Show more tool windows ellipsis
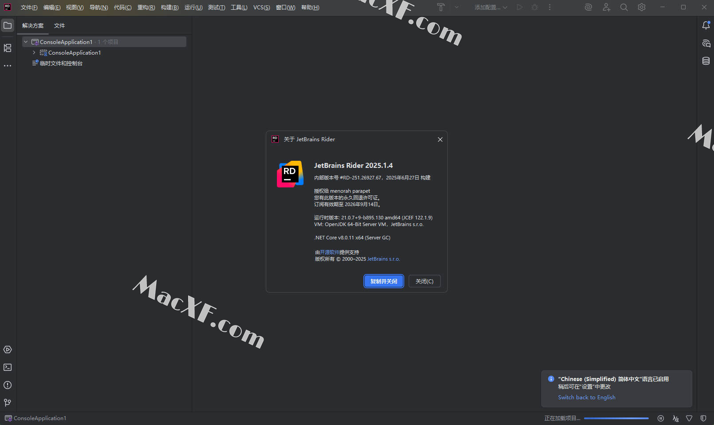714x425 pixels. click(x=8, y=66)
